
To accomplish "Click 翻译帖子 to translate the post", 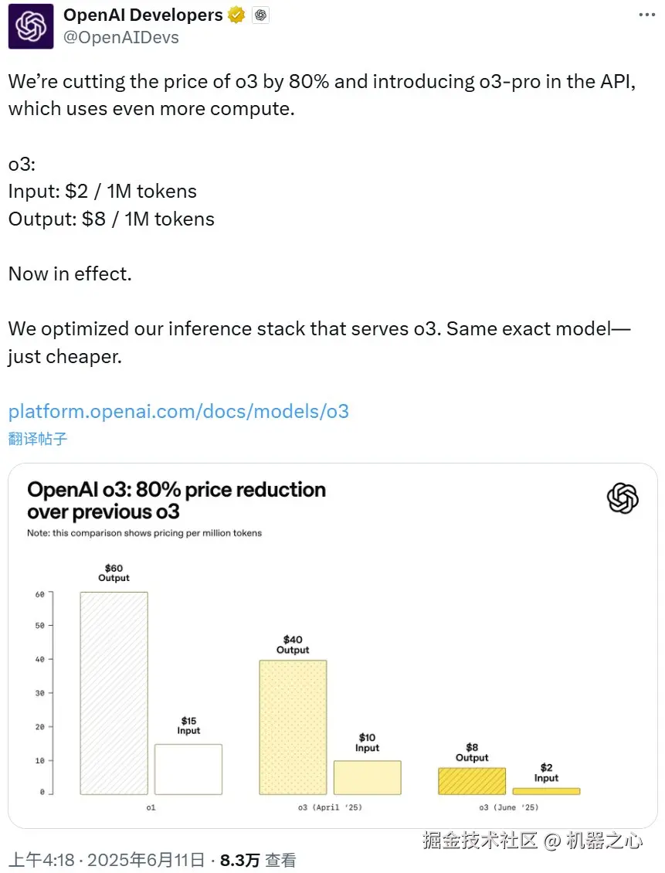I will (38, 439).
